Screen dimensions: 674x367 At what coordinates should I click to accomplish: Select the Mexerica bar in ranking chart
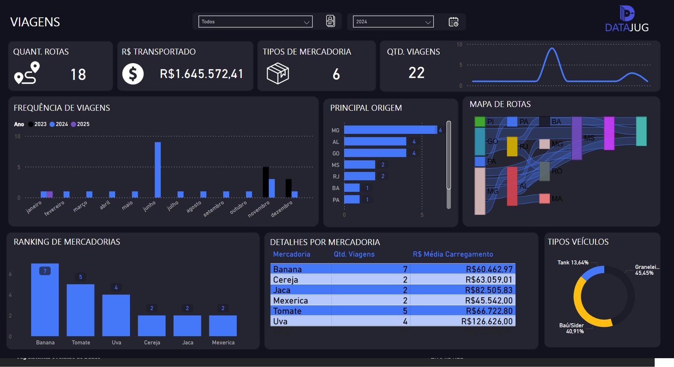coord(223,326)
